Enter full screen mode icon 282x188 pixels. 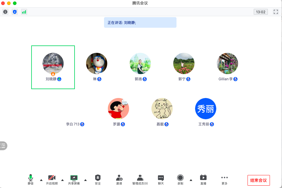click(276, 12)
